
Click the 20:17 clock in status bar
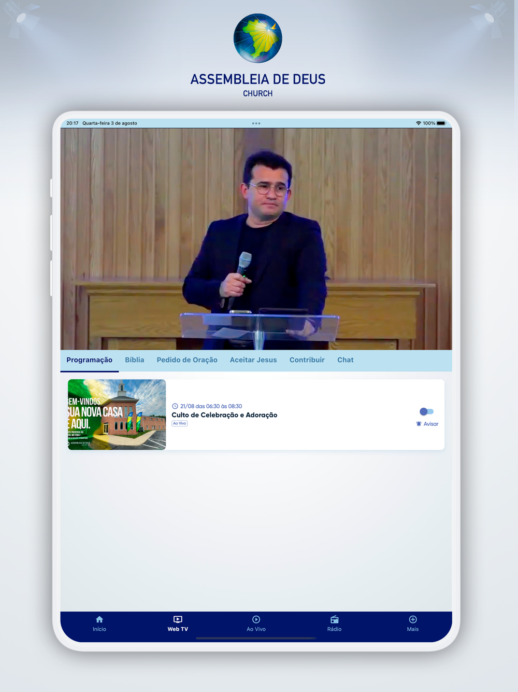pos(73,123)
